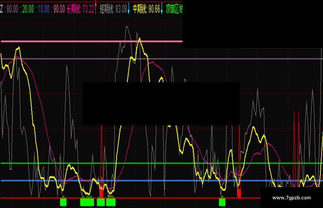This screenshot has width=323, height=208.
Task: Click the green 20.00 value in header
Action: pyautogui.click(x=28, y=9)
